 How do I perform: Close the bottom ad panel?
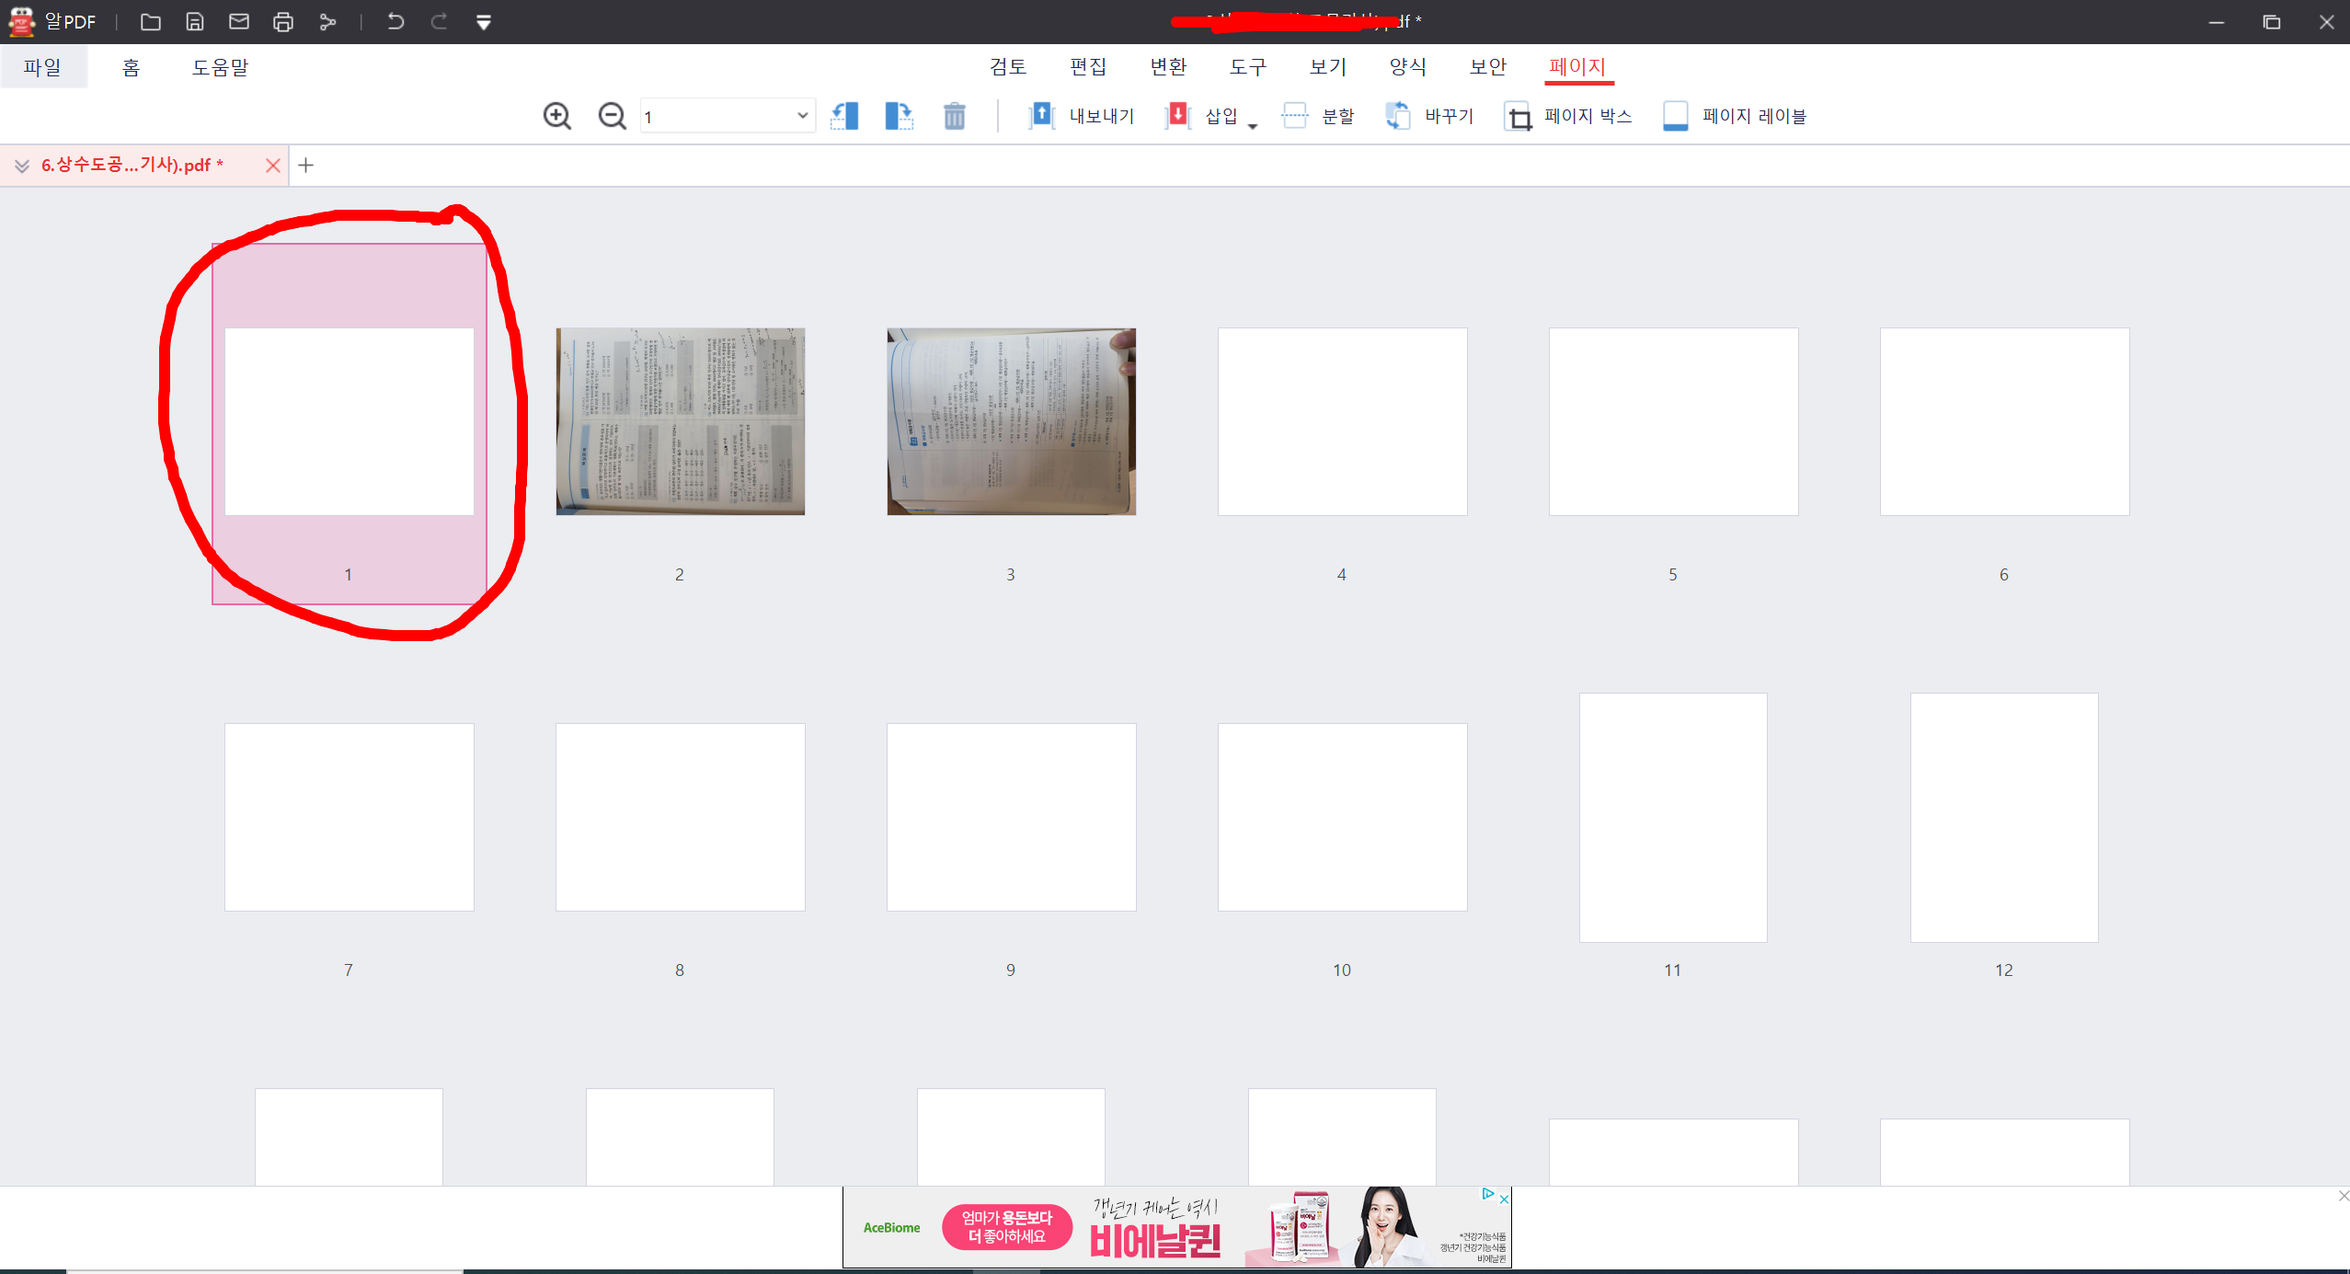click(x=2343, y=1195)
